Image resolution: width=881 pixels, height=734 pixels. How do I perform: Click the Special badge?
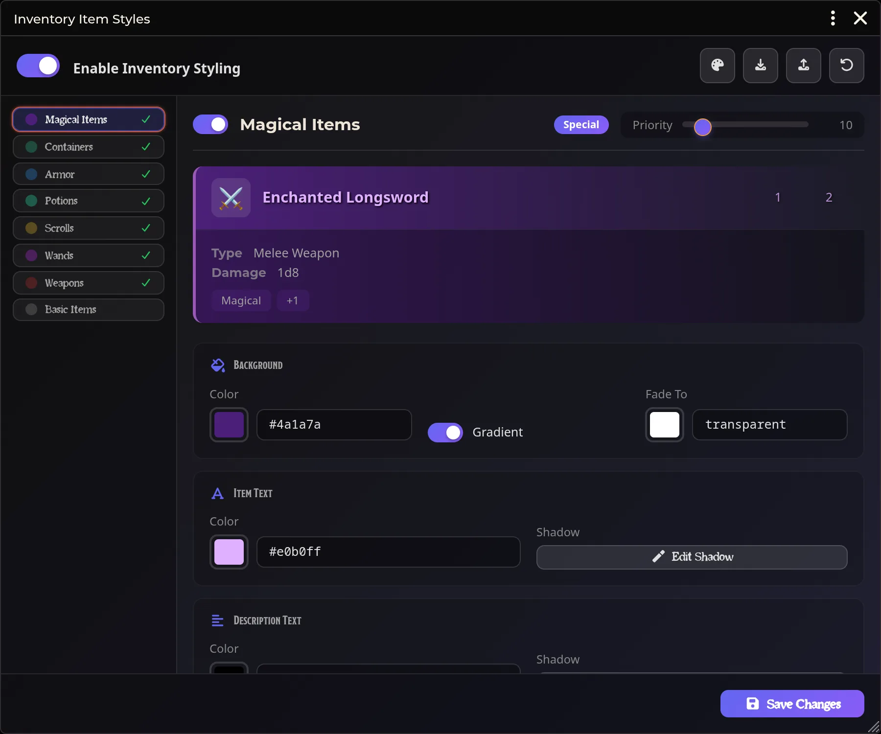click(x=581, y=125)
